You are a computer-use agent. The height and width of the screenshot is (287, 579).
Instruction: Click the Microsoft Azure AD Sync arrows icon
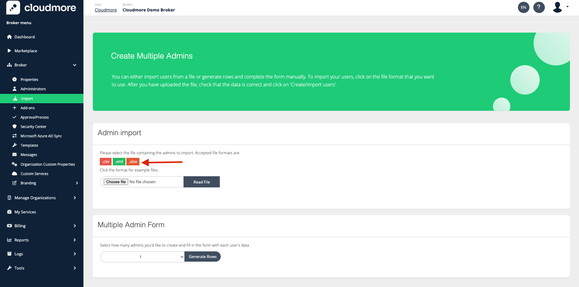(x=15, y=136)
